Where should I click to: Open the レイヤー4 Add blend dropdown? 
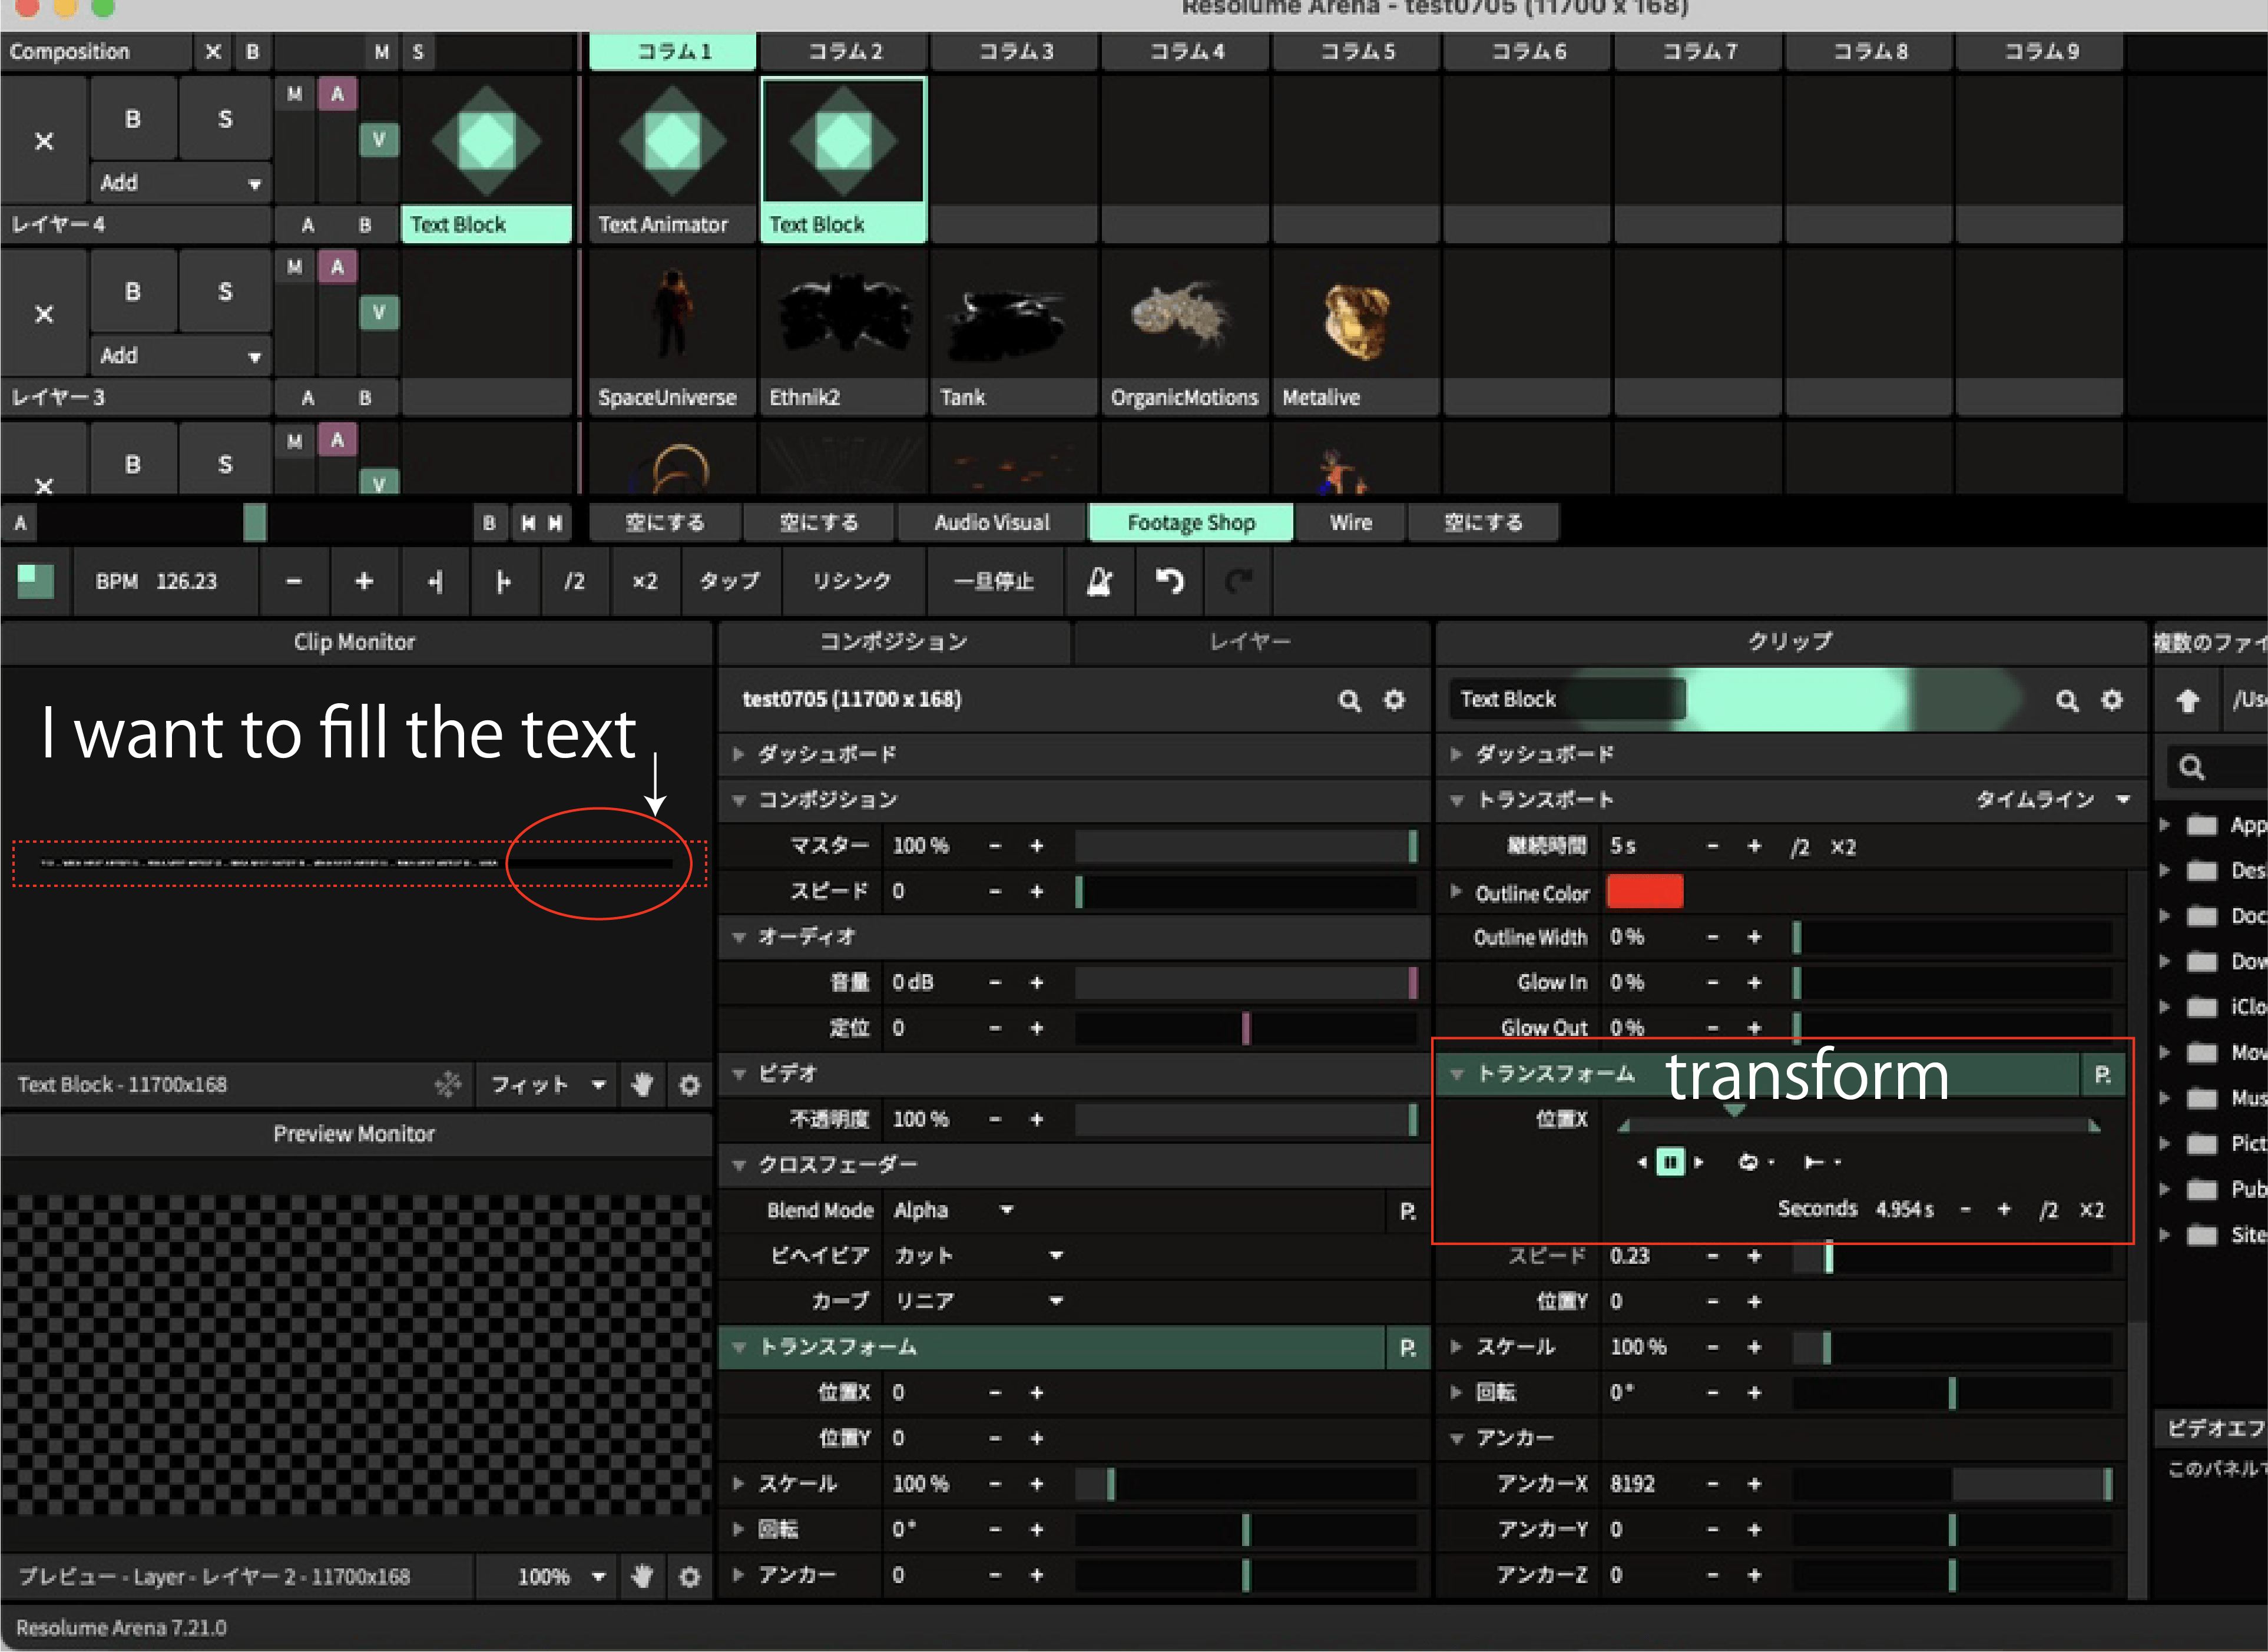180,183
